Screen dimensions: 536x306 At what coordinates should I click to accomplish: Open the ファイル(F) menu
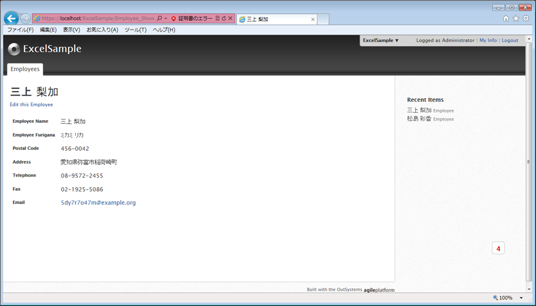(x=20, y=30)
